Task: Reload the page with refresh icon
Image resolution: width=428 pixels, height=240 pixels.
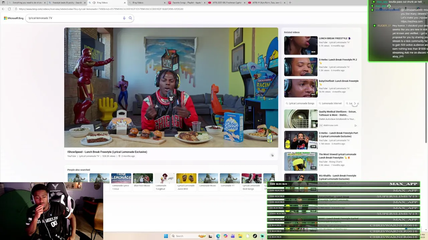Action: click(x=9, y=9)
